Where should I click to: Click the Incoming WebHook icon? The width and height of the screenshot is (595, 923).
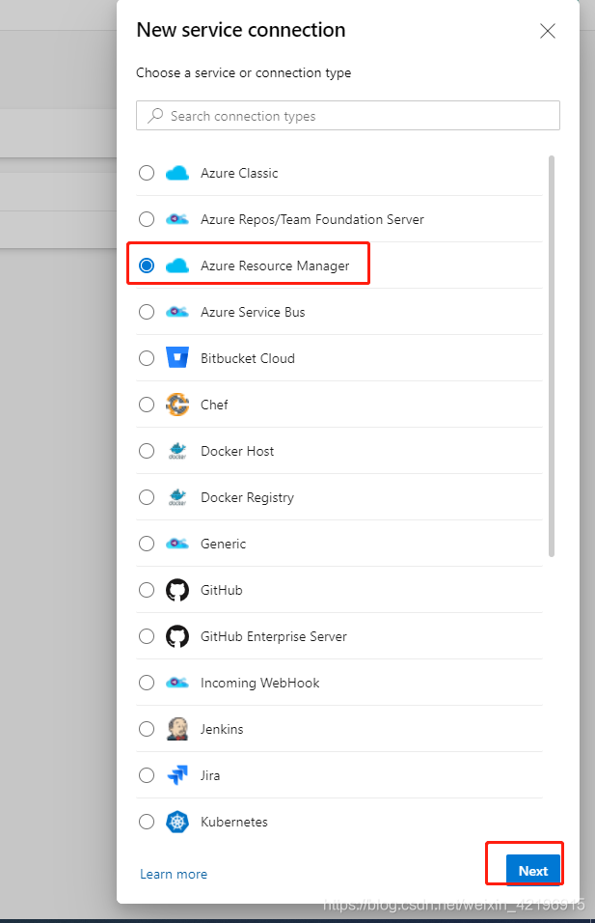click(x=177, y=683)
